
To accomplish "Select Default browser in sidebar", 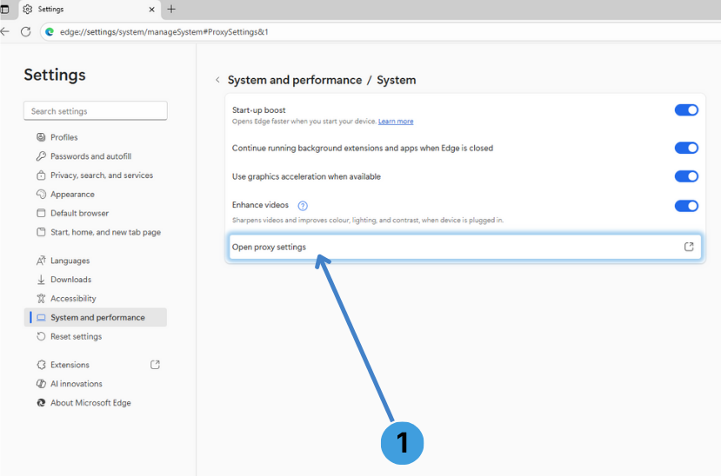I will tap(95, 213).
